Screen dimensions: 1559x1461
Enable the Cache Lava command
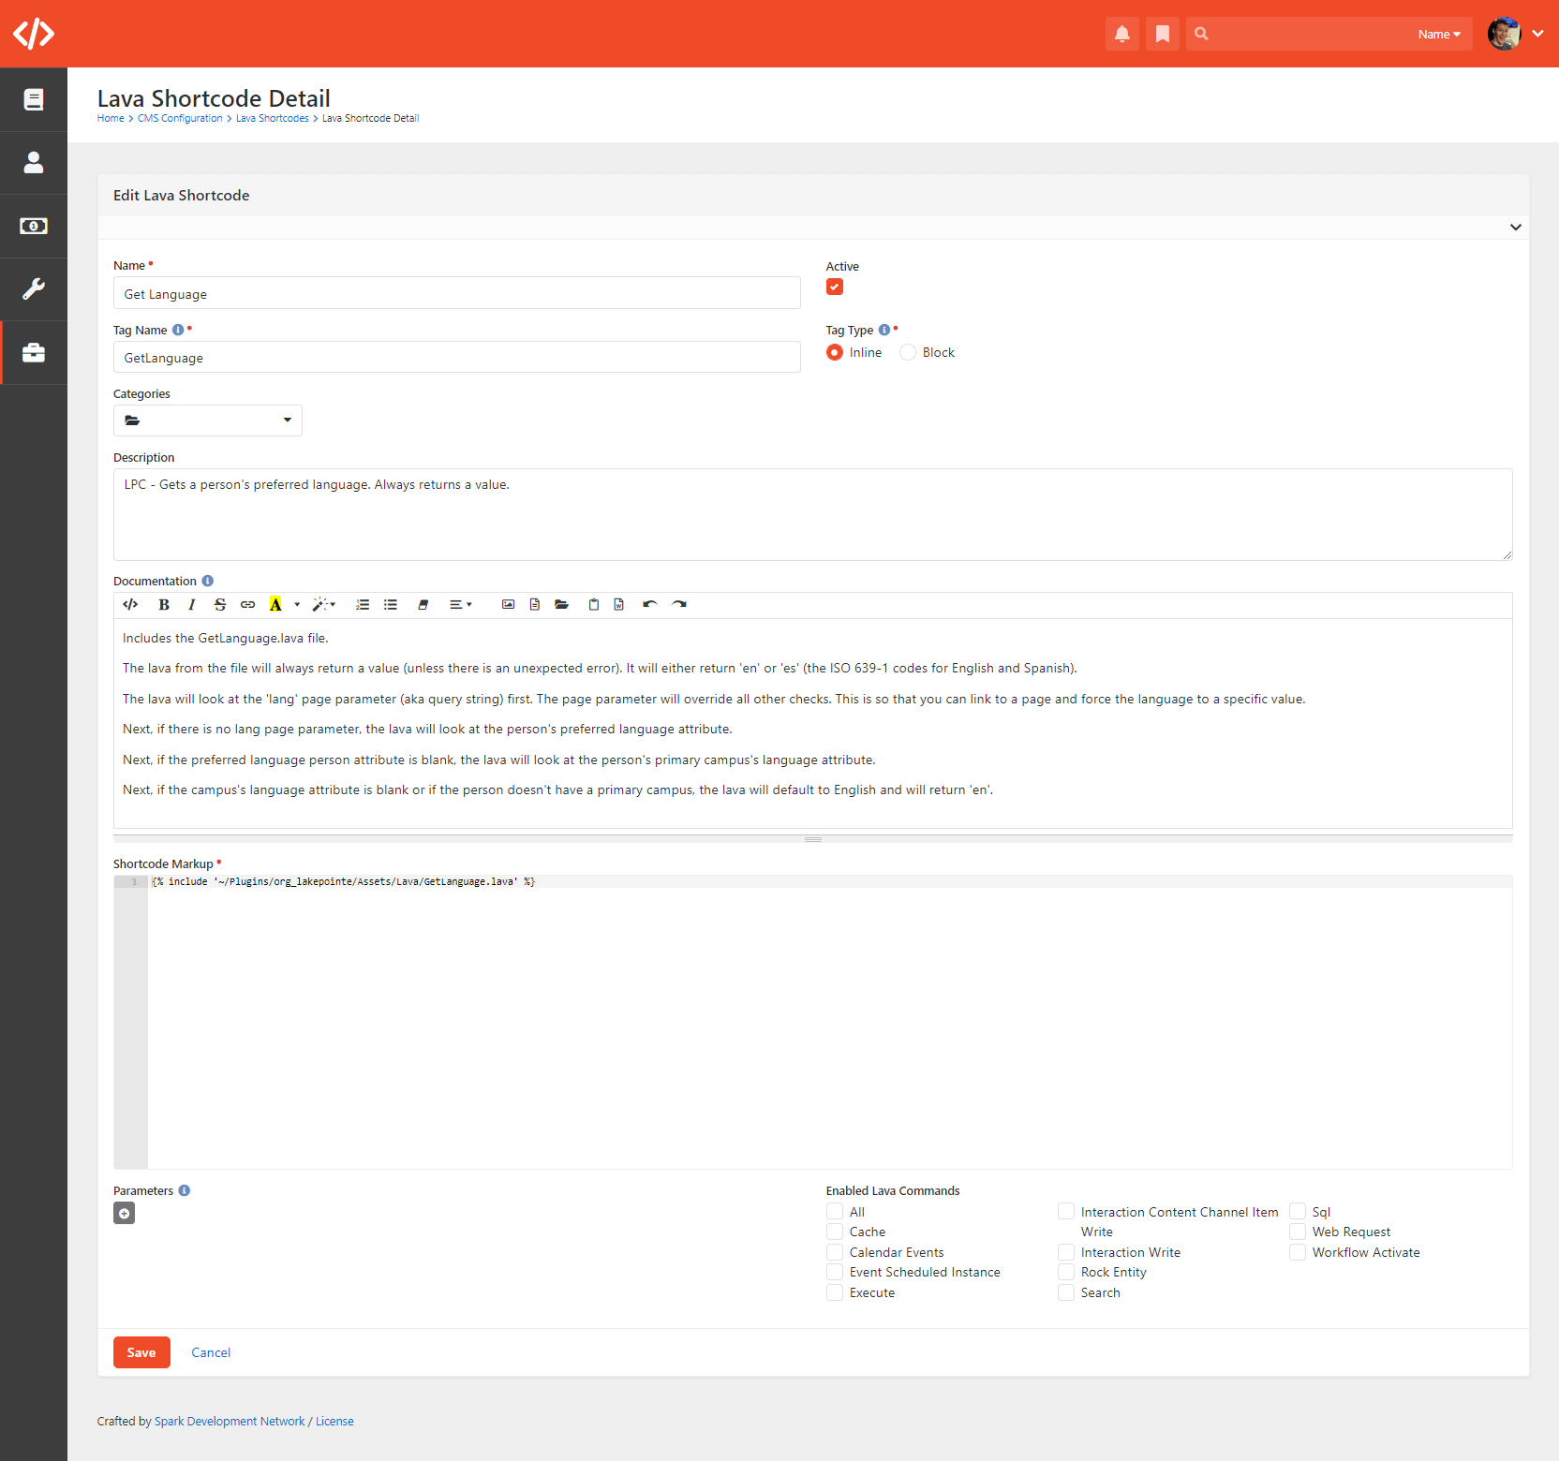835,1232
